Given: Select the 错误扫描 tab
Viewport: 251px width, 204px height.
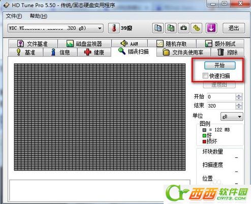Looking at the screenshot, I should tap(134, 52).
